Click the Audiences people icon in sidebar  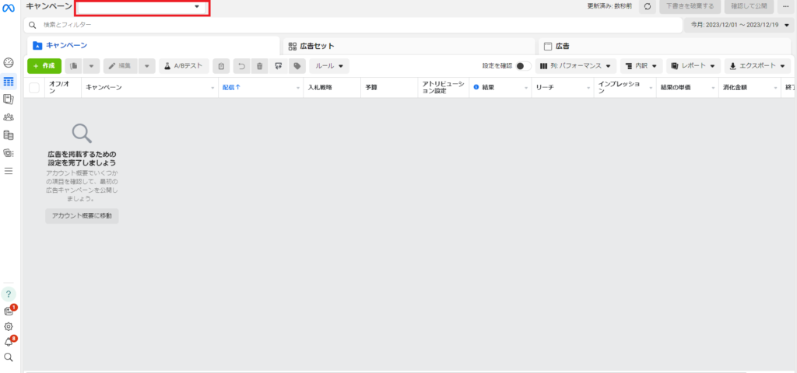9,117
